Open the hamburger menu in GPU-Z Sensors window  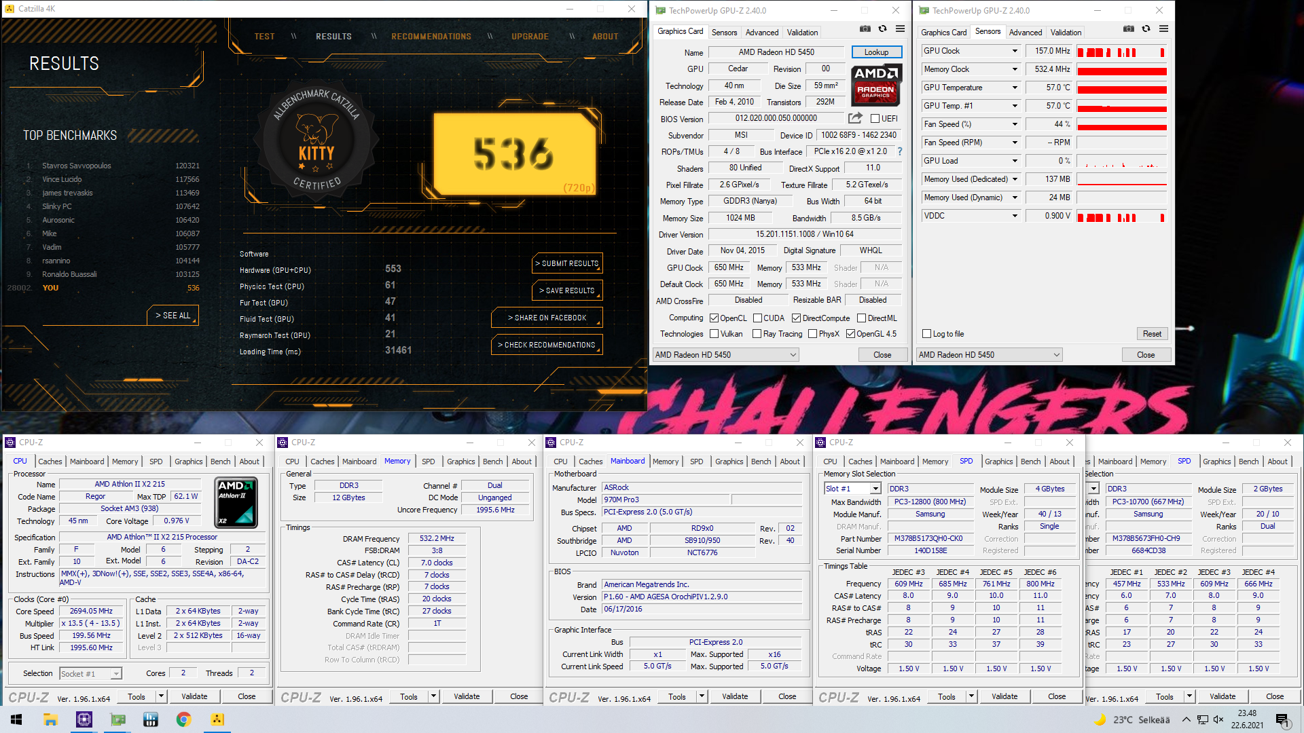click(x=1163, y=29)
